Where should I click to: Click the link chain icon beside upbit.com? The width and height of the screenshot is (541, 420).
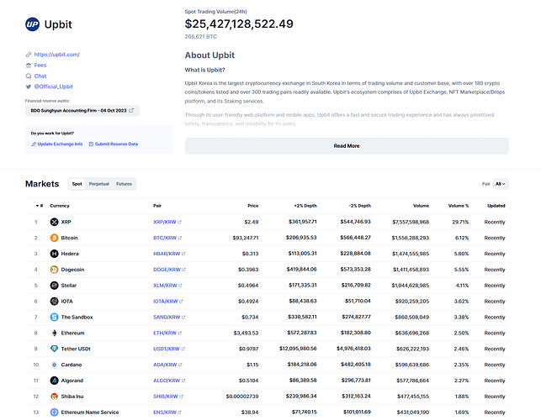coord(29,55)
